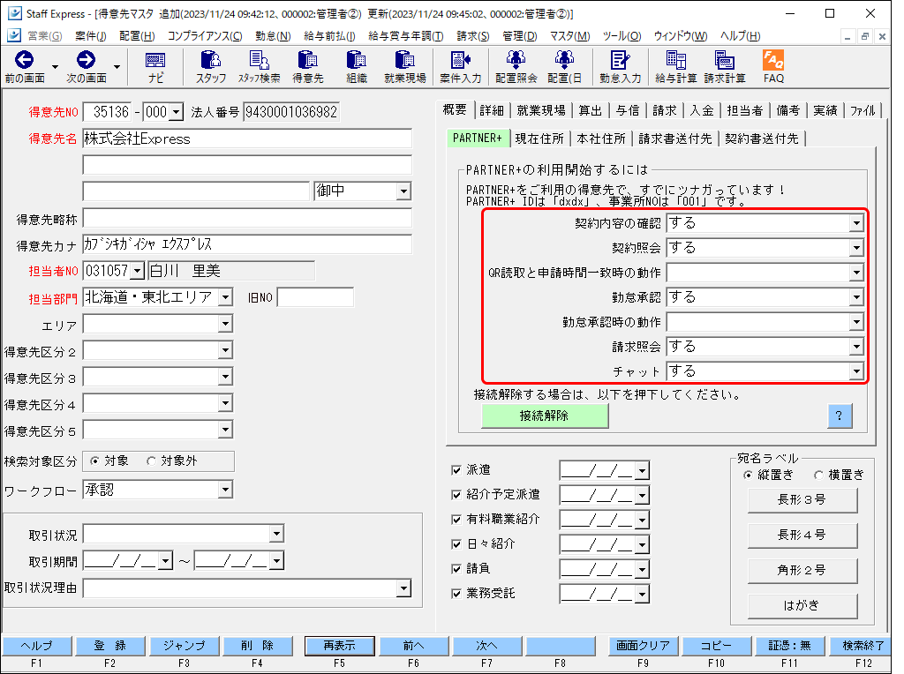Open the スタッフ検索 search icon

(259, 60)
